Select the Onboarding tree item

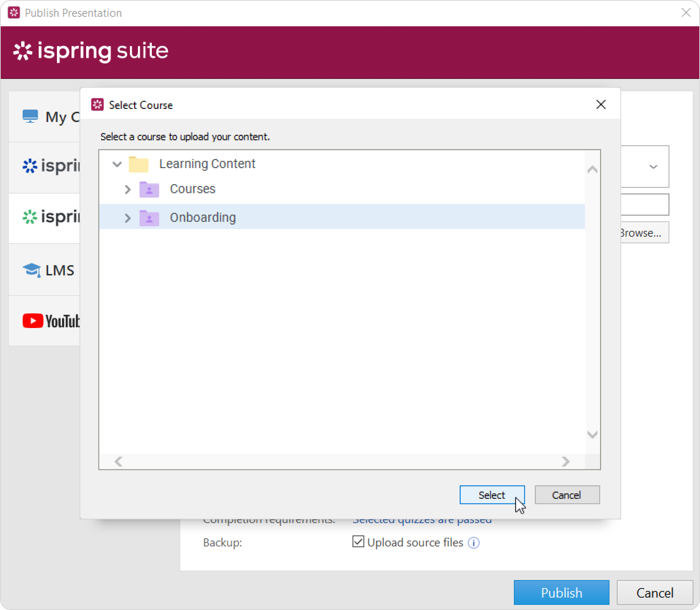[x=203, y=218]
